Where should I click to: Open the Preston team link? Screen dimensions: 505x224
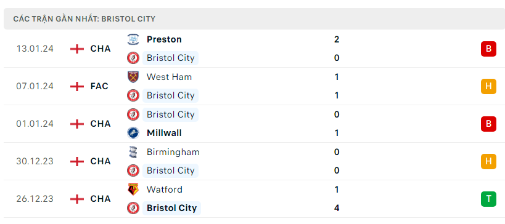(x=164, y=39)
